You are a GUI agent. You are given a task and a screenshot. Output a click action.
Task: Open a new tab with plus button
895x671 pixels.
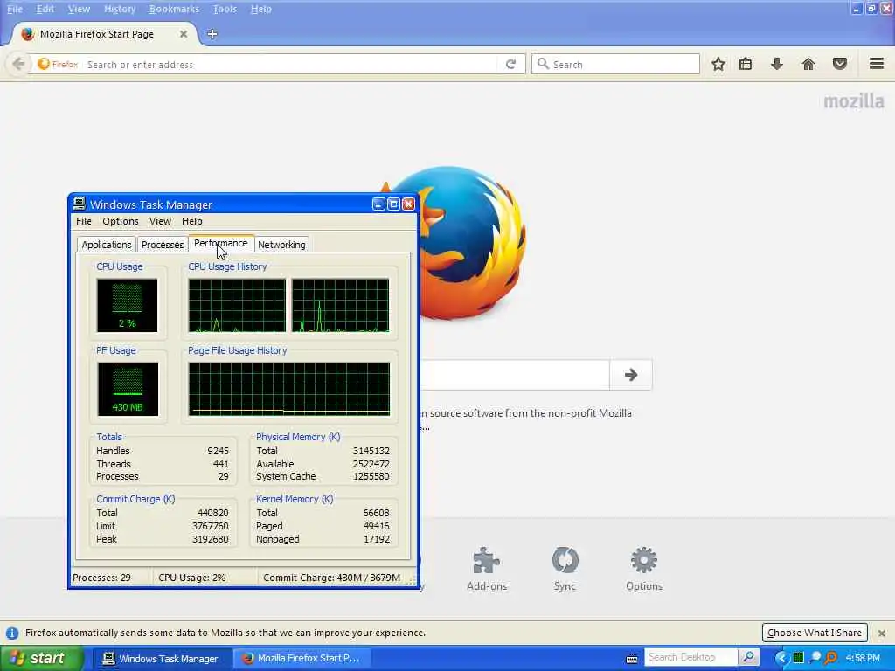pos(212,34)
